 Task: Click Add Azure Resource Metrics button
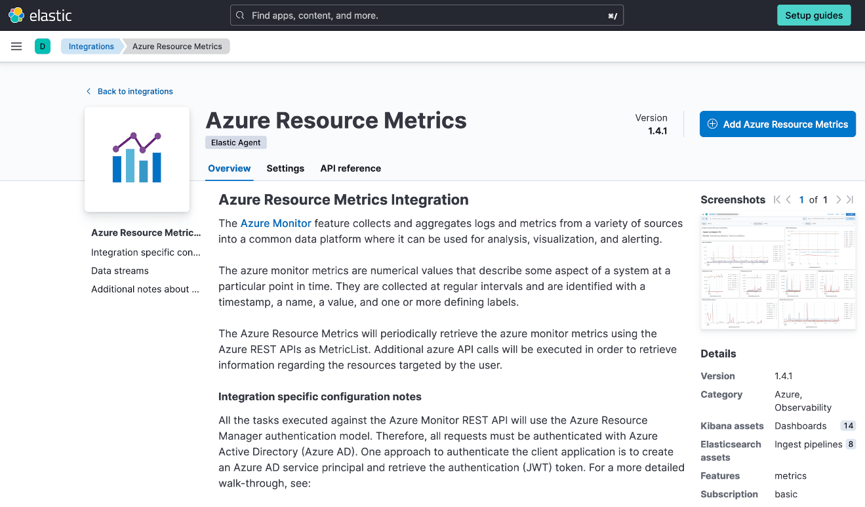click(777, 124)
